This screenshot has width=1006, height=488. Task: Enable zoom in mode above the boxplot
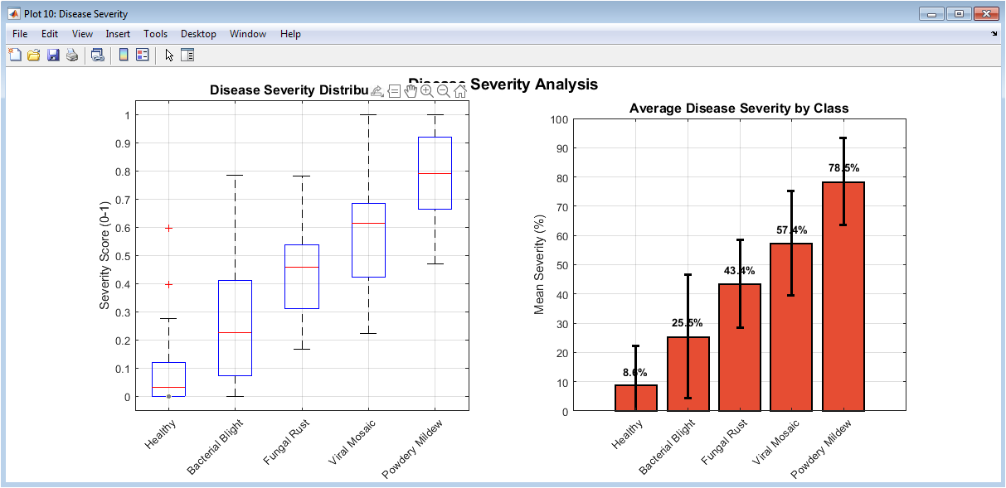pos(428,91)
